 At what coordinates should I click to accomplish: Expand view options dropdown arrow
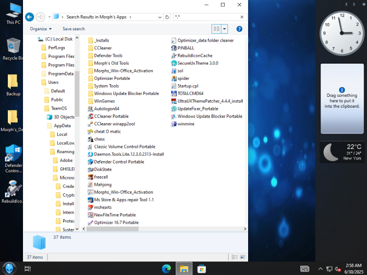(225, 29)
